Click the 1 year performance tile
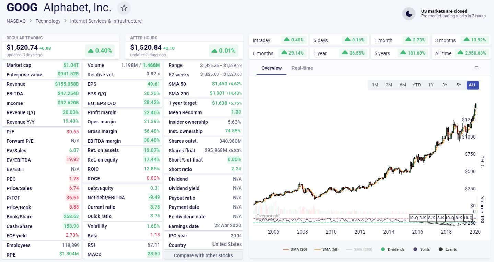The image size is (494, 262). coord(339,53)
